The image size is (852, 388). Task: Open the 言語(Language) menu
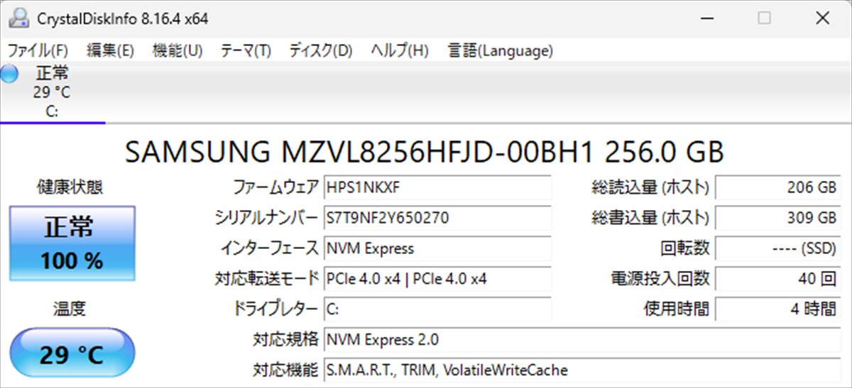[x=500, y=50]
